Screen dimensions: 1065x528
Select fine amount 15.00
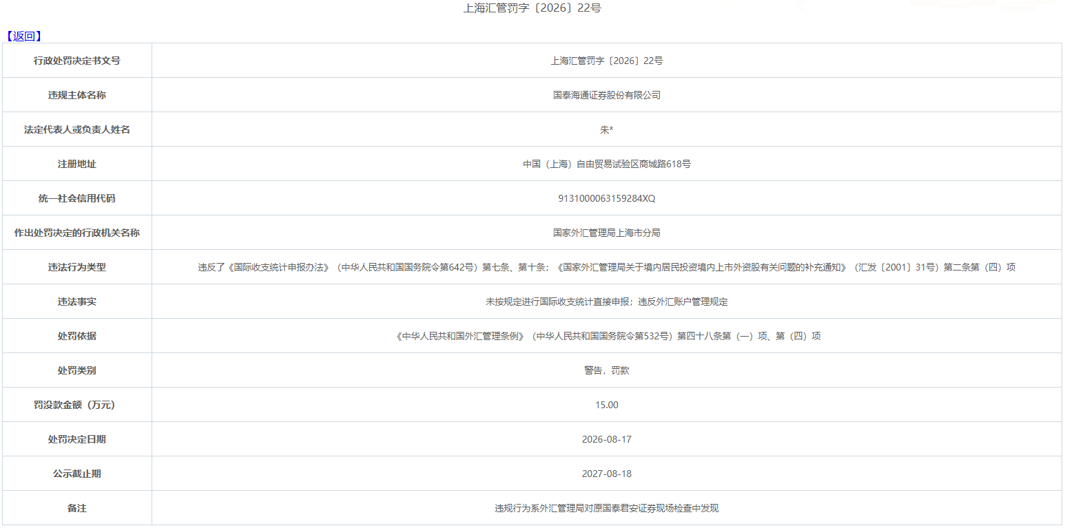[607, 405]
